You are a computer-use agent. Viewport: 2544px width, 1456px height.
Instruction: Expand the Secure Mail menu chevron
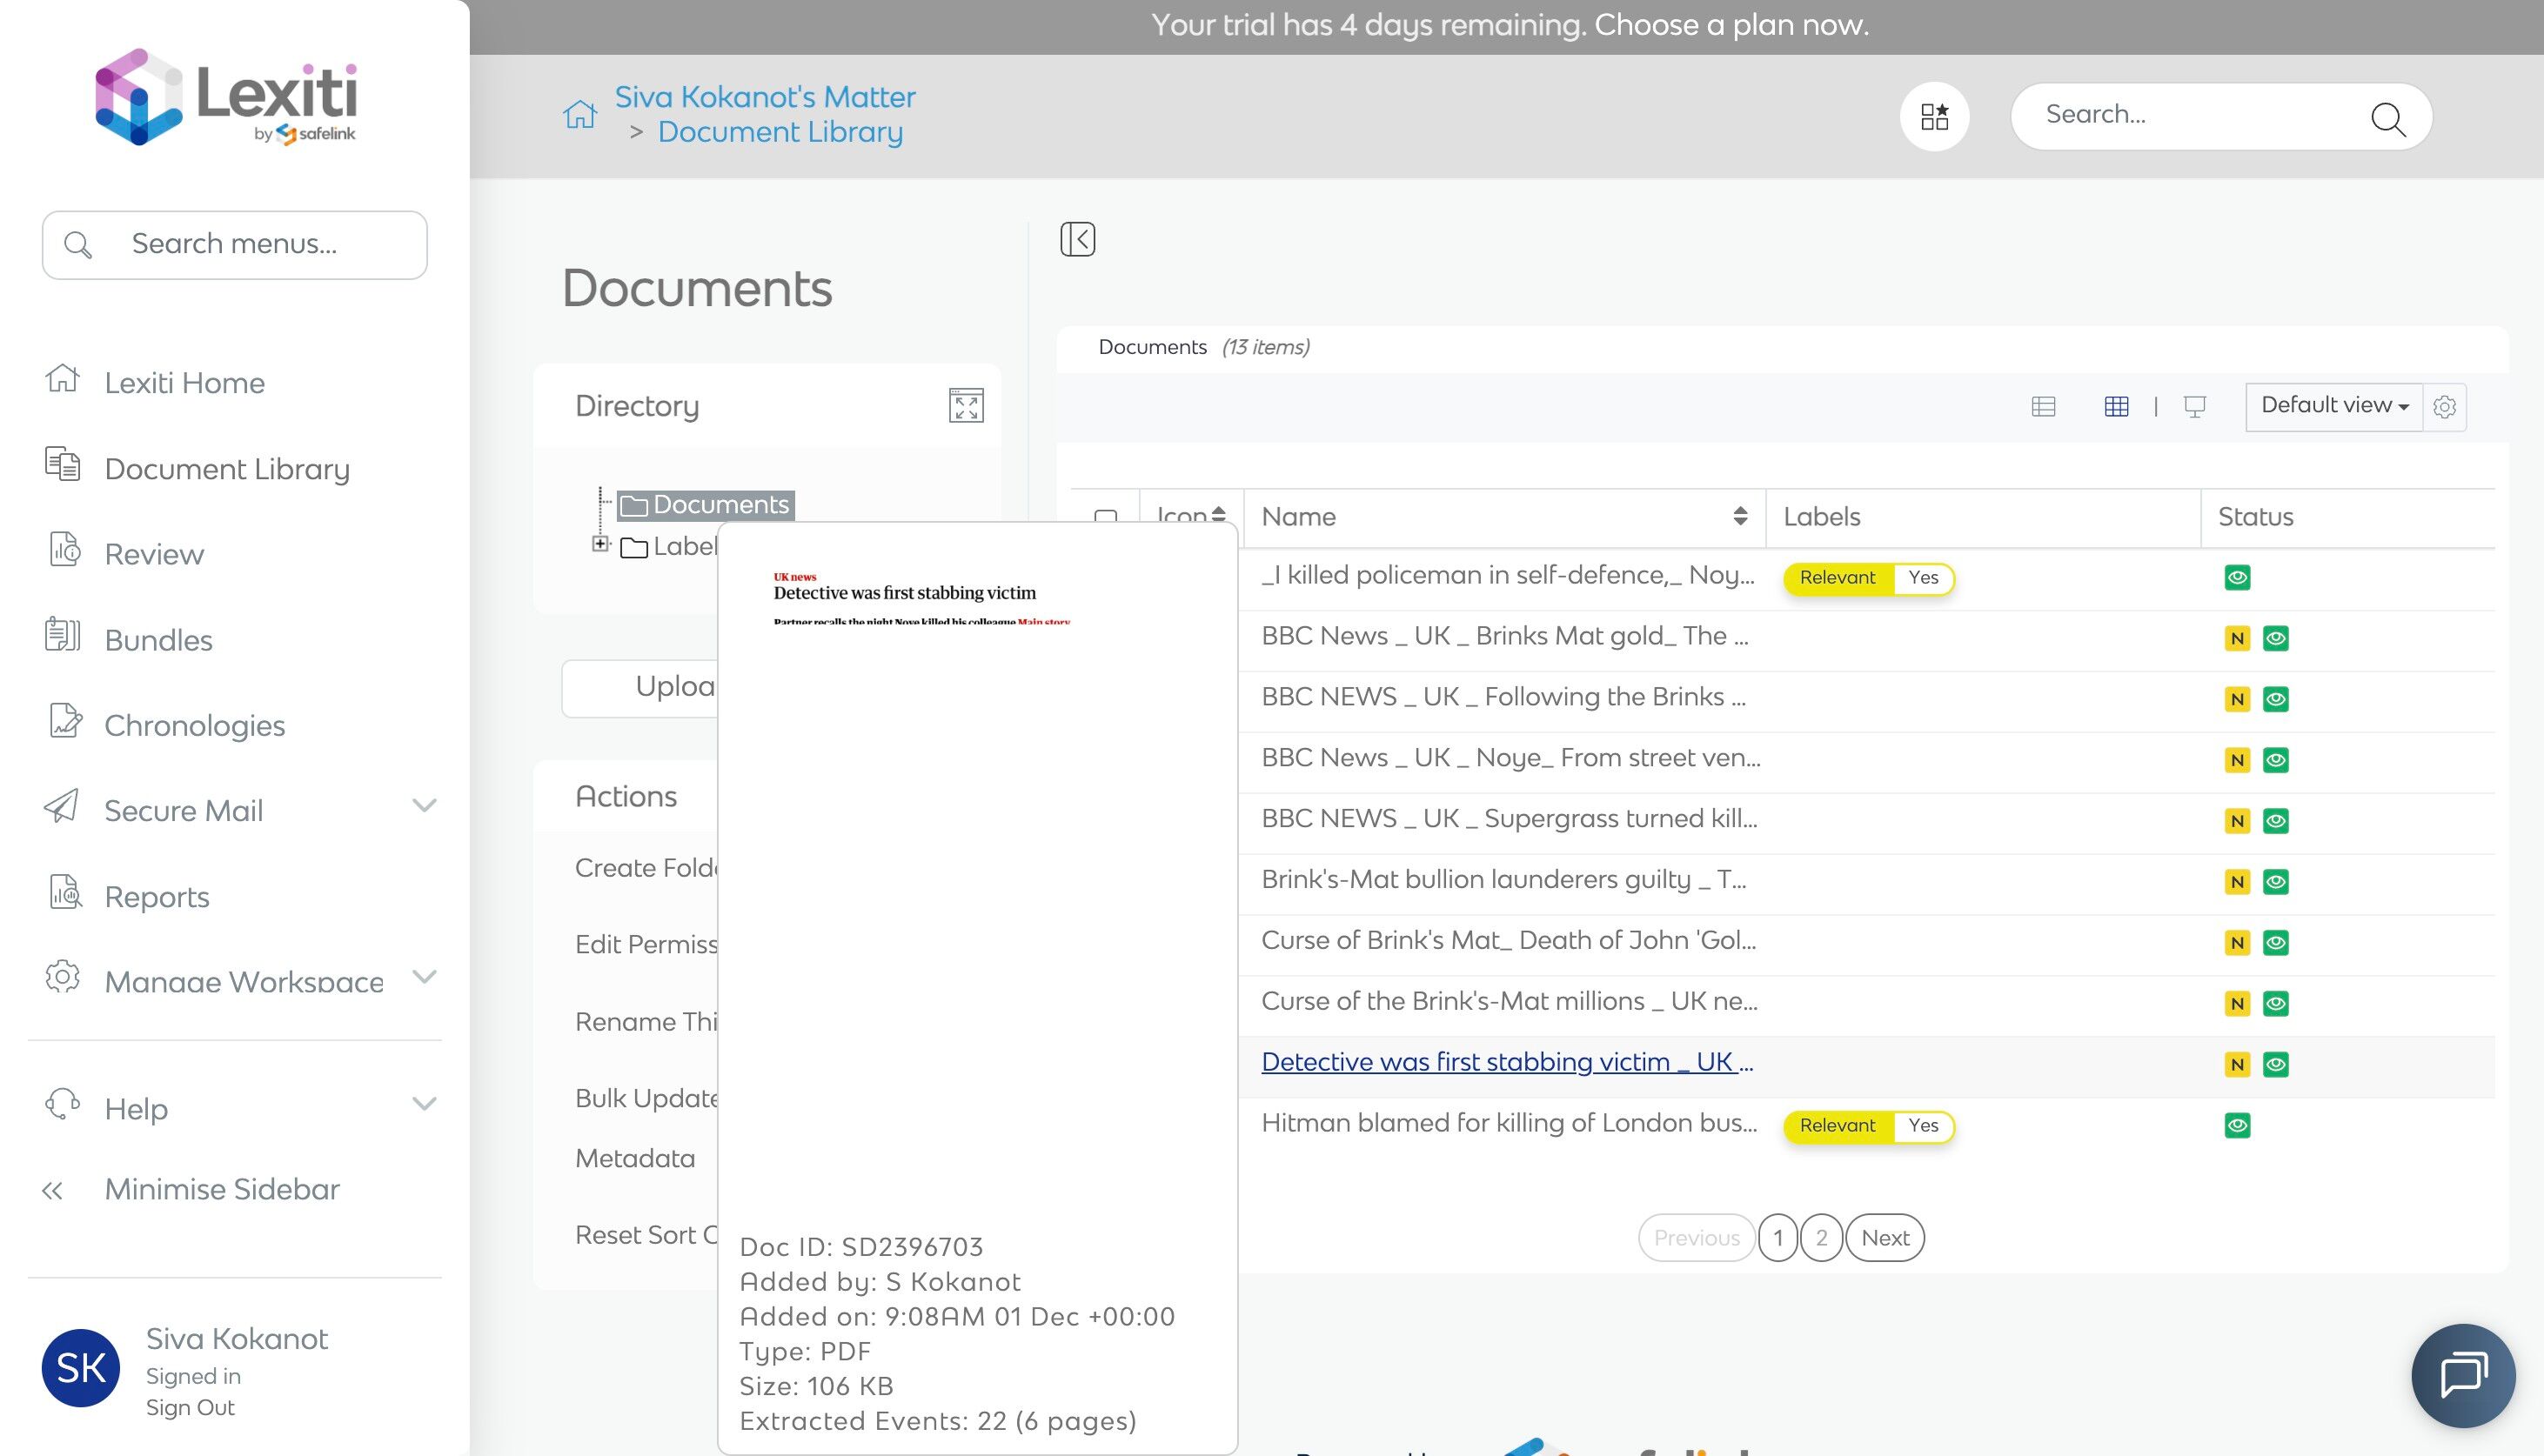[424, 806]
